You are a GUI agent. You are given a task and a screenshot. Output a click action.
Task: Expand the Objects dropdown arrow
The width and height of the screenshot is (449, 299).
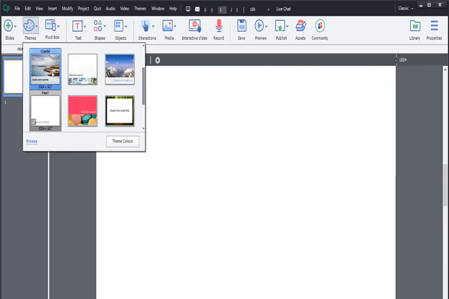tap(126, 26)
